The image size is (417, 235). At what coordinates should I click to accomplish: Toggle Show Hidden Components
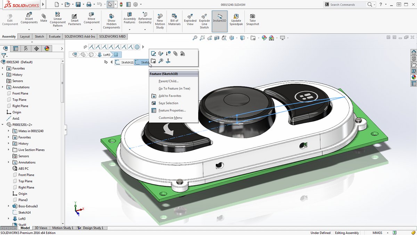tap(111, 22)
